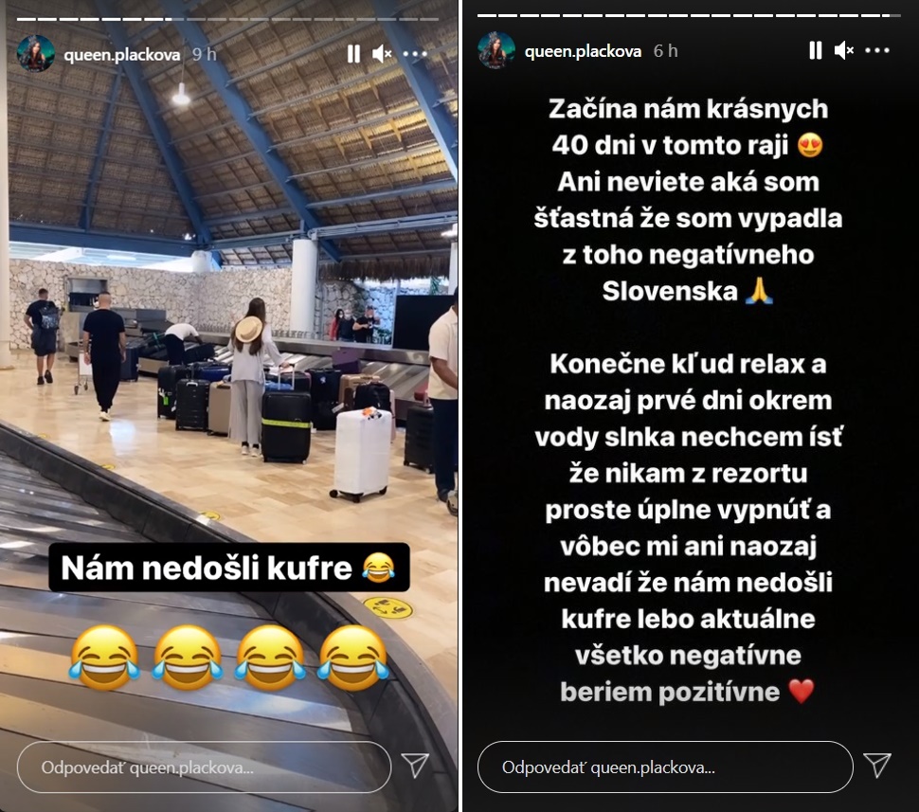Tap the first laughing emoji in the row
This screenshot has height=812, width=919.
pyautogui.click(x=104, y=658)
